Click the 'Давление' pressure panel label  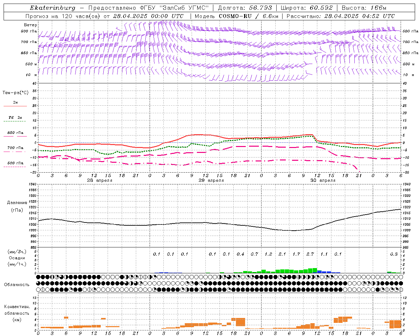click(x=17, y=203)
